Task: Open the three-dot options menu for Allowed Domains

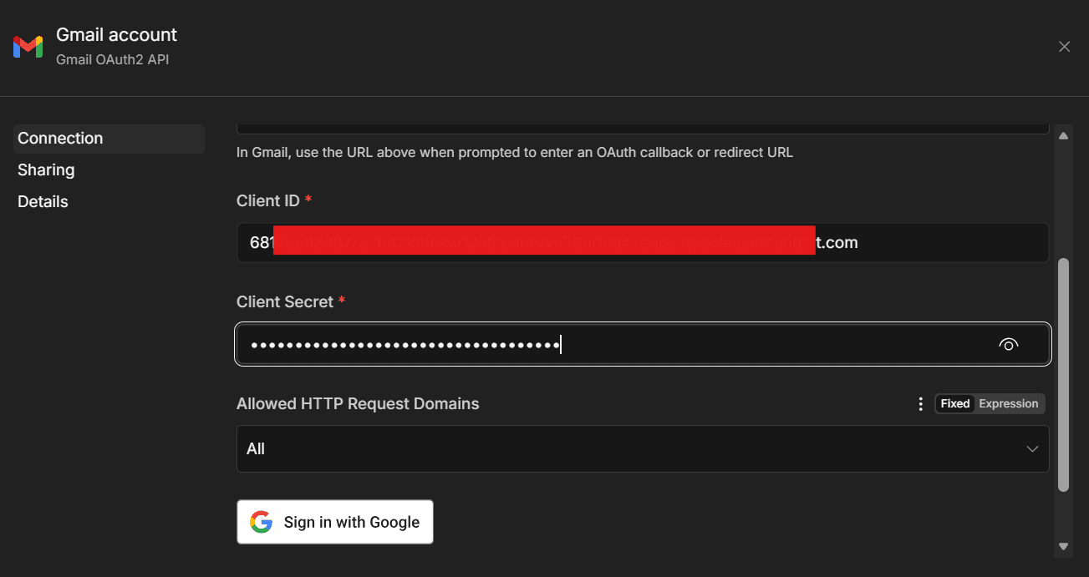Action: [x=920, y=404]
